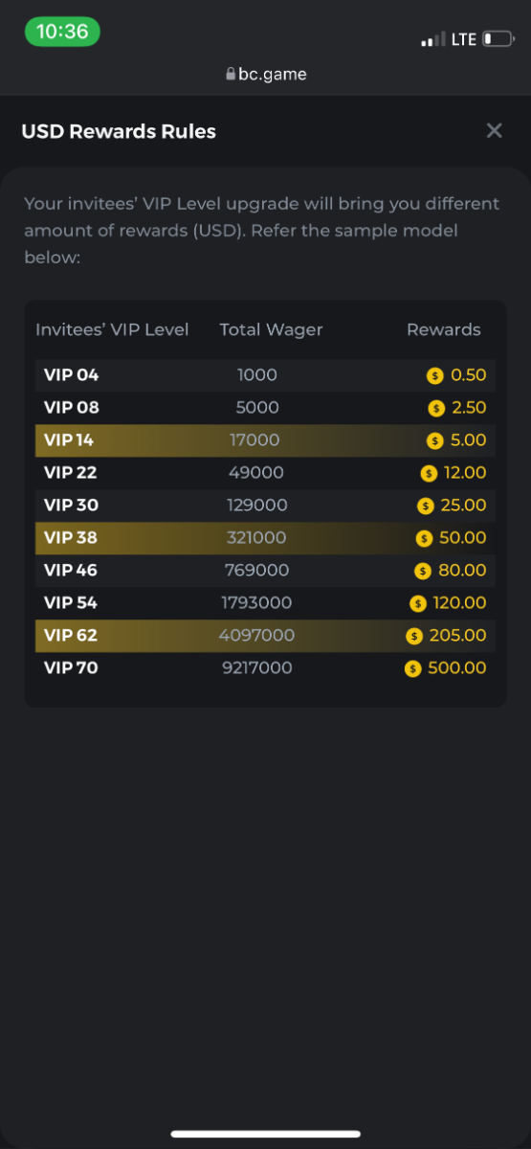Select the highlighted VIP 14 row
Screen dimensions: 531x1149
point(265,440)
